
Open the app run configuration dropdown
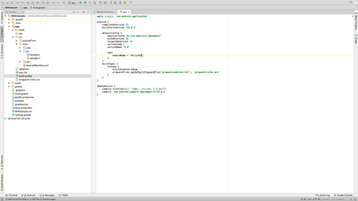(72, 2)
